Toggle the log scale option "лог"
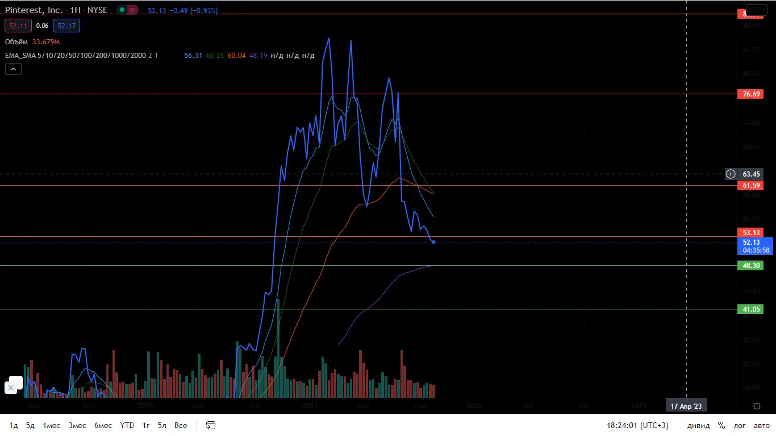 tap(740, 425)
